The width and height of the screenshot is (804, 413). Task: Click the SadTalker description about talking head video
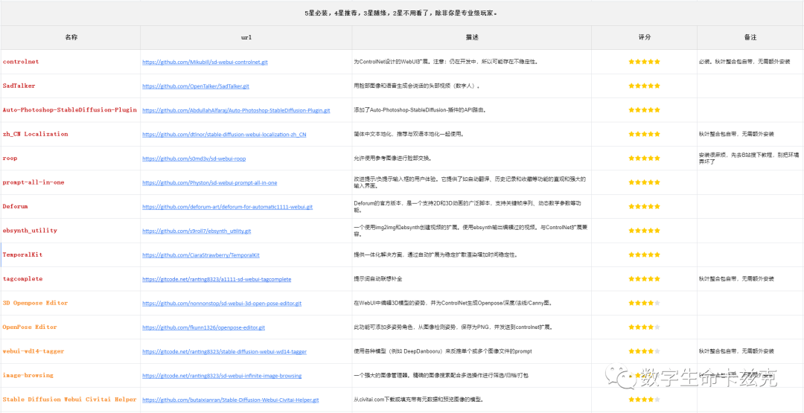coord(418,86)
